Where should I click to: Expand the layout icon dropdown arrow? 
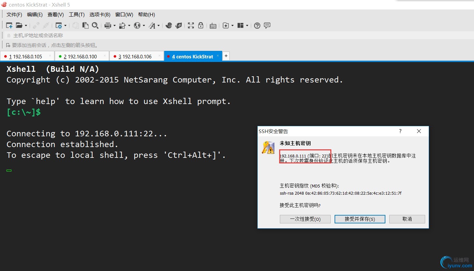247,25
